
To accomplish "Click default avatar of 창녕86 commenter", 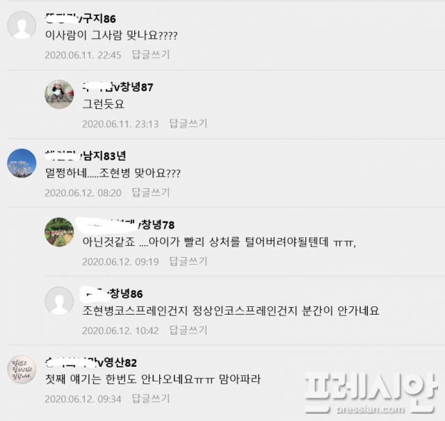I will coord(59,301).
